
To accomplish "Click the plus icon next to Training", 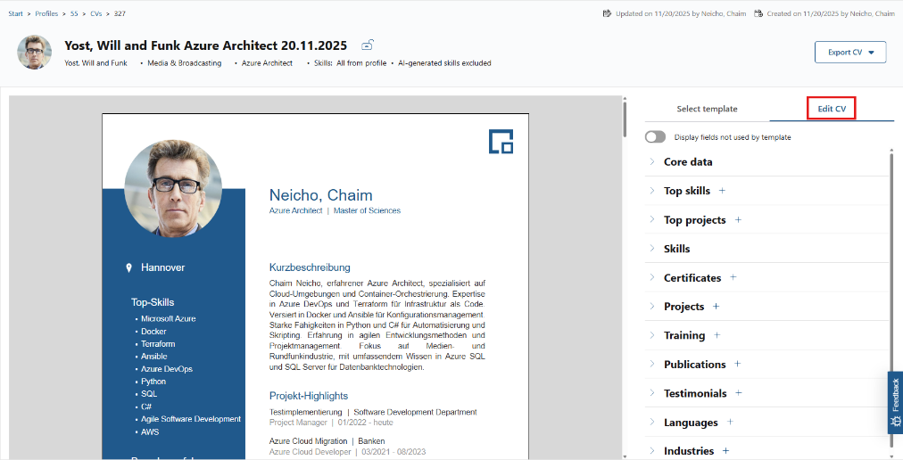I will [x=717, y=335].
